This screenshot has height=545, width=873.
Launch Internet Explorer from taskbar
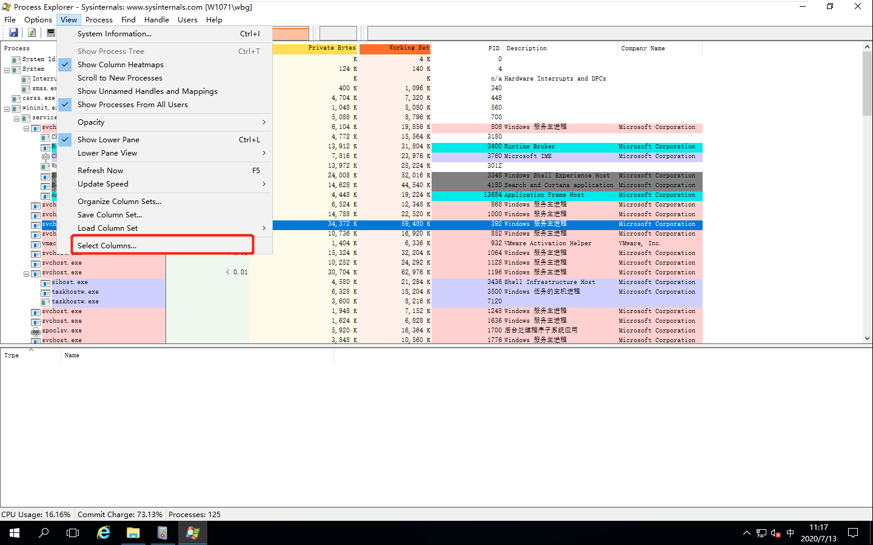(x=104, y=533)
